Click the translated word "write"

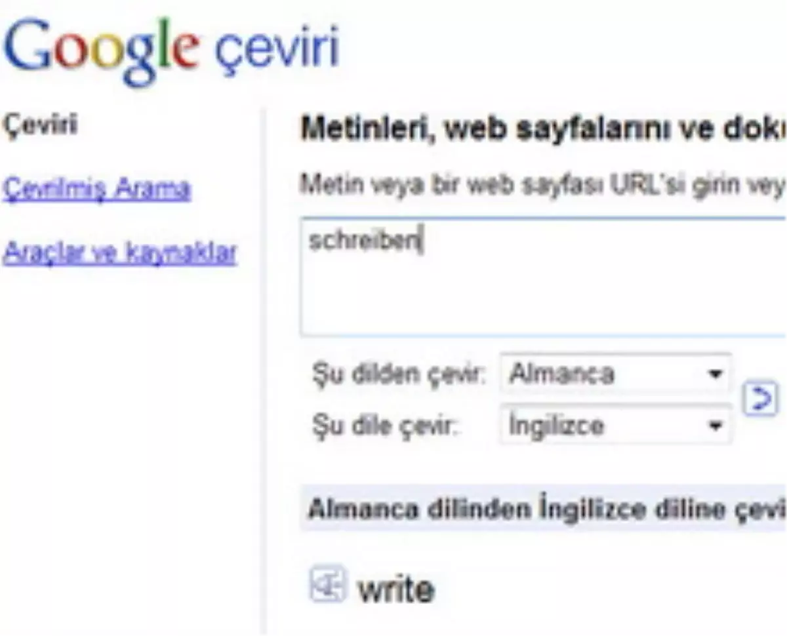coord(395,587)
